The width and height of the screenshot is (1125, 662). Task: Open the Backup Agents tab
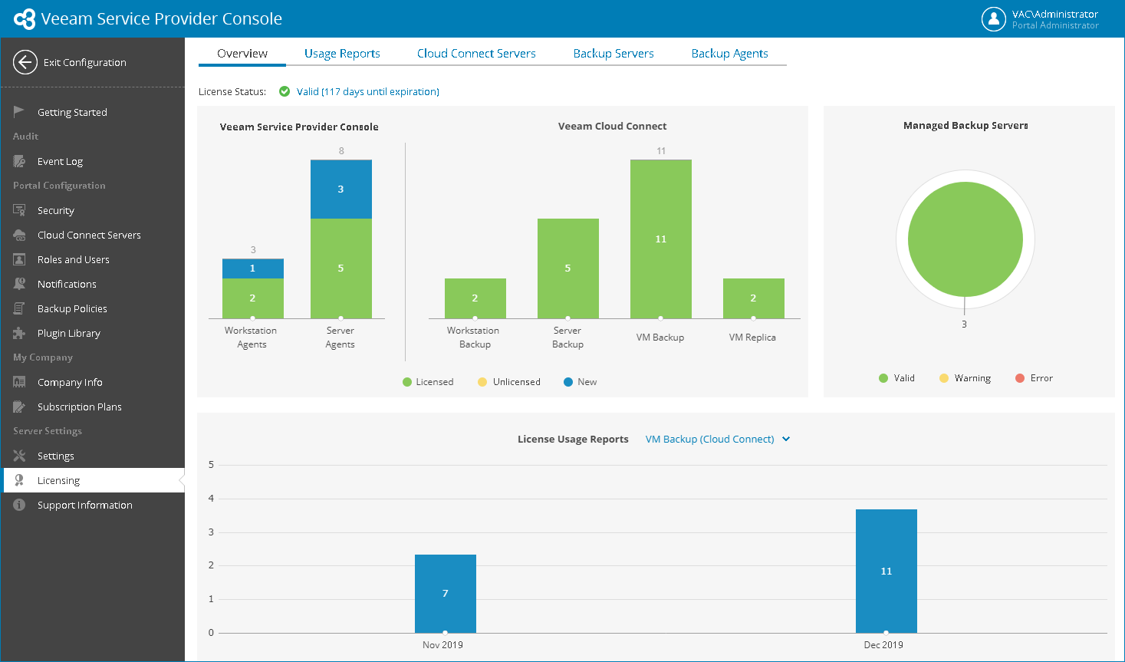(x=729, y=54)
